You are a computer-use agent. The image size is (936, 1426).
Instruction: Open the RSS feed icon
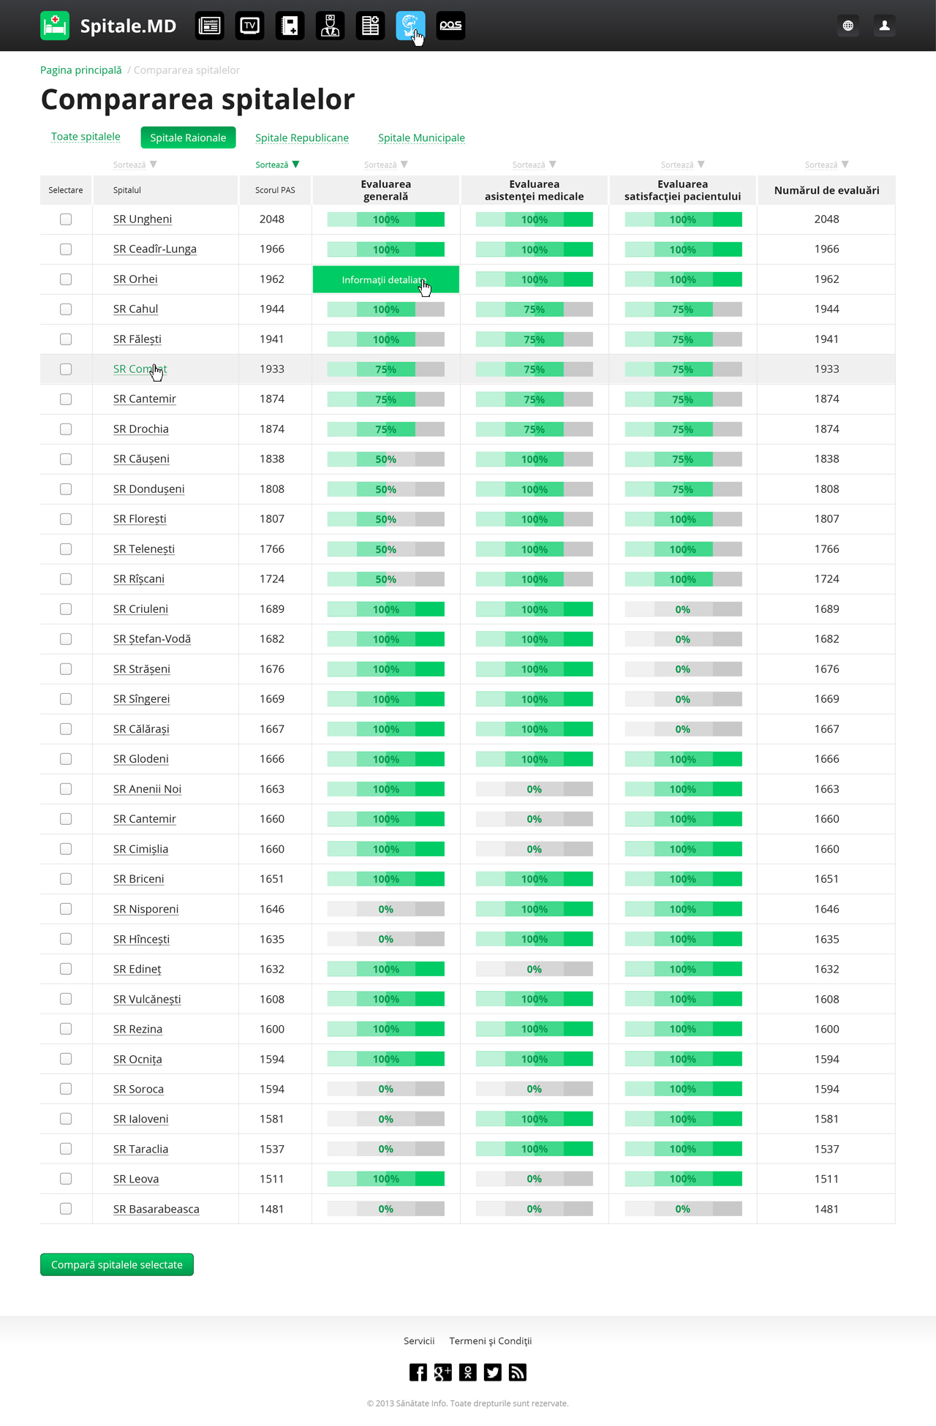pyautogui.click(x=518, y=1372)
